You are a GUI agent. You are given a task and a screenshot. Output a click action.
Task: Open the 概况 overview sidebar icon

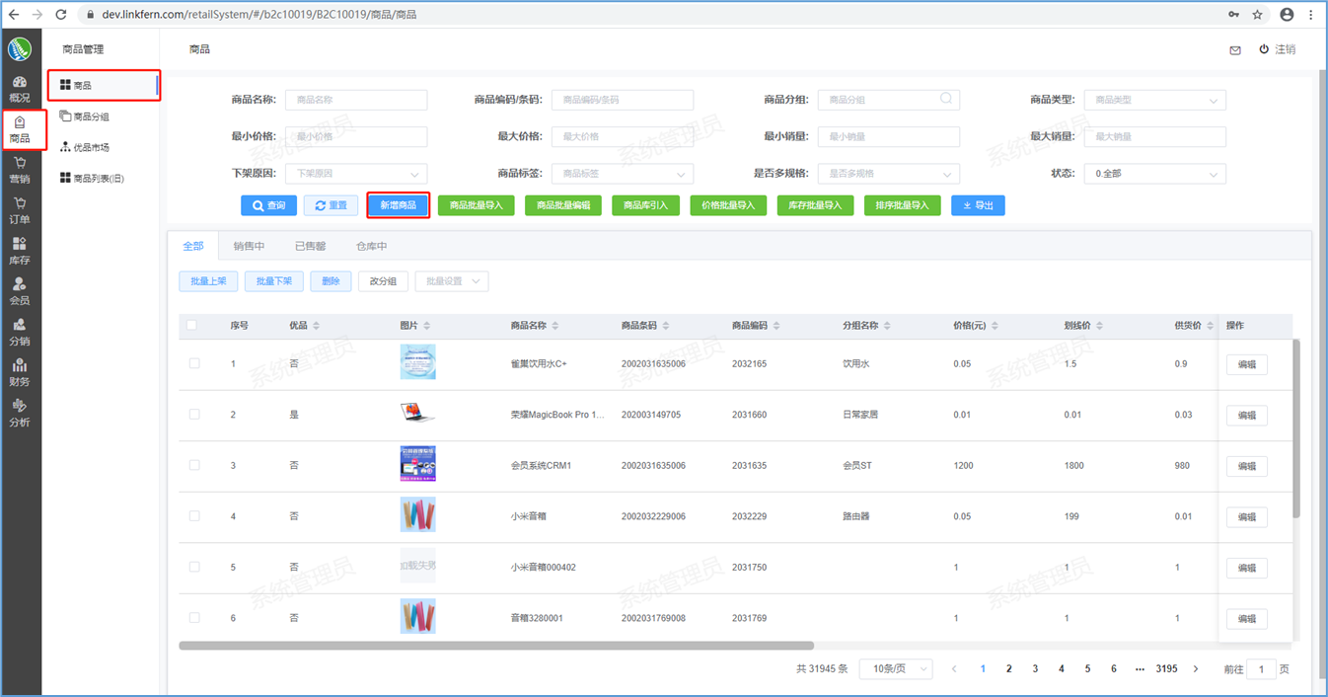(x=20, y=88)
